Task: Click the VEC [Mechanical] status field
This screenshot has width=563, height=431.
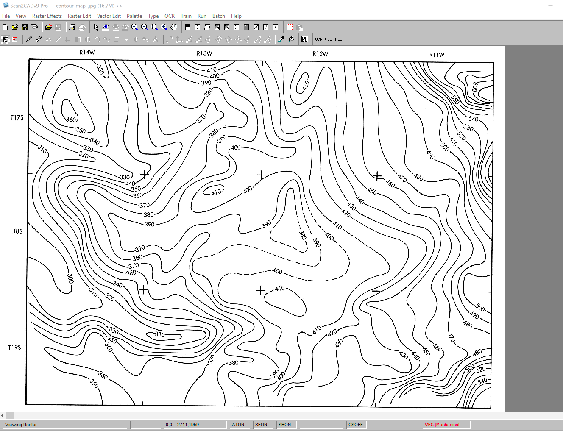Action: click(x=446, y=424)
